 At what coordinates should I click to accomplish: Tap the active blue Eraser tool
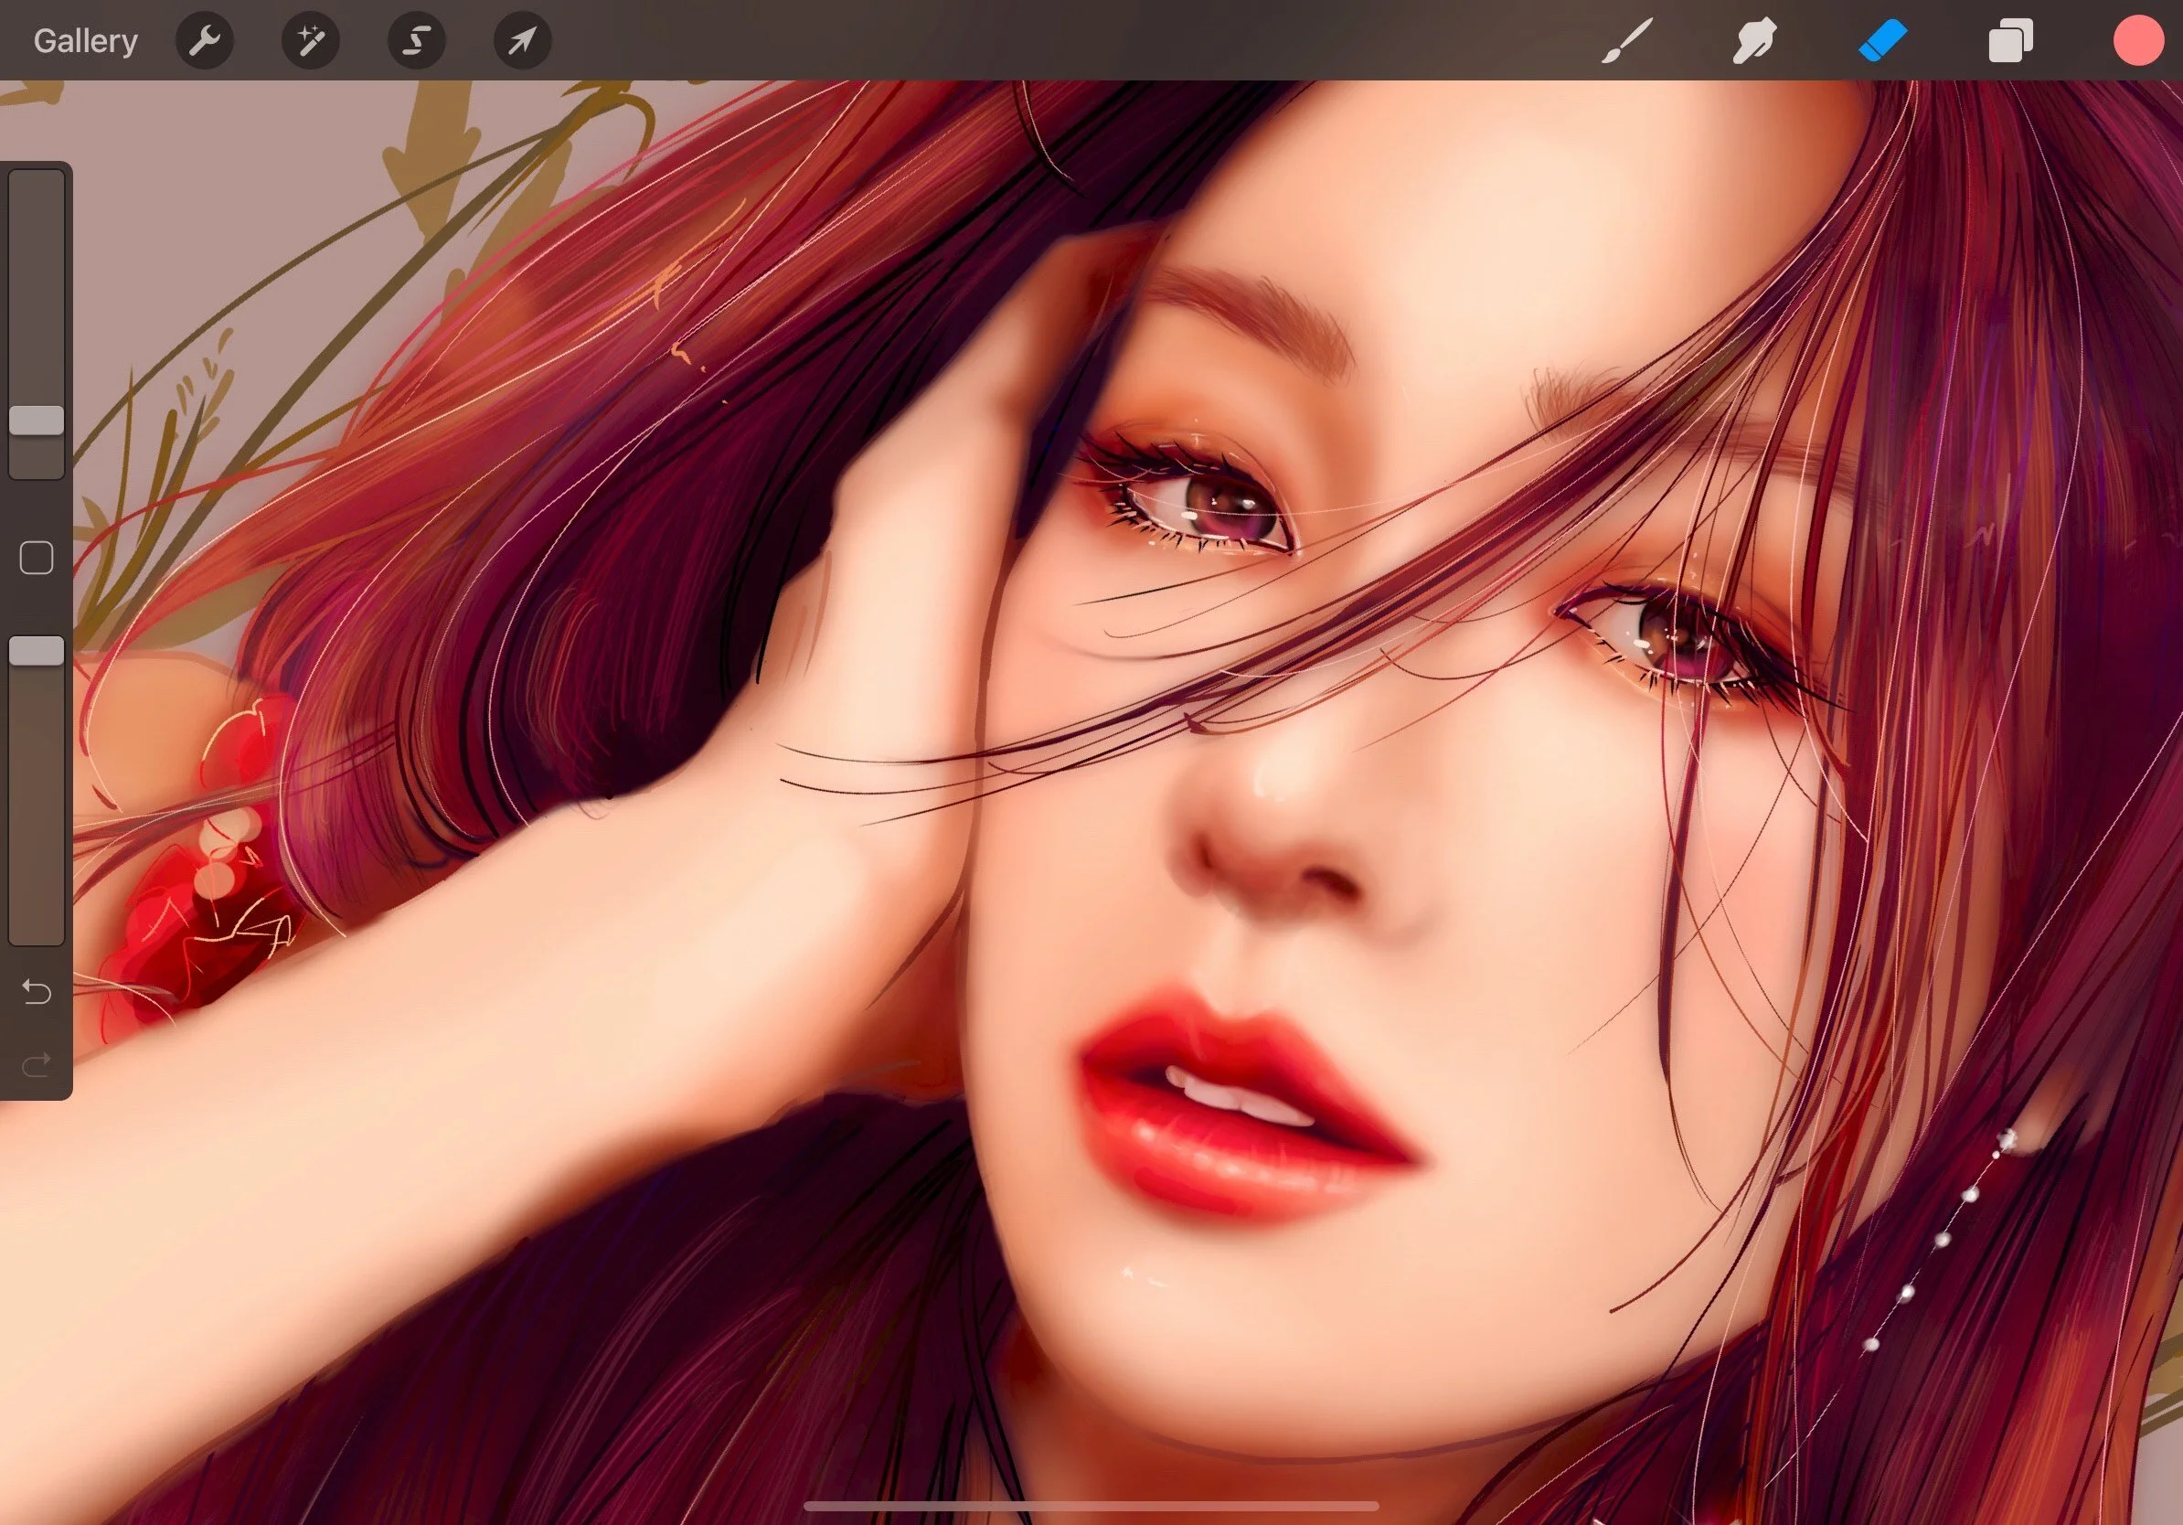(x=1882, y=41)
